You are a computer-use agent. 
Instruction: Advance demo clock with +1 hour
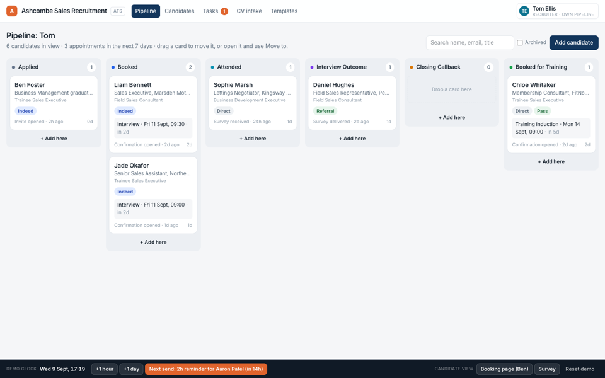(105, 369)
